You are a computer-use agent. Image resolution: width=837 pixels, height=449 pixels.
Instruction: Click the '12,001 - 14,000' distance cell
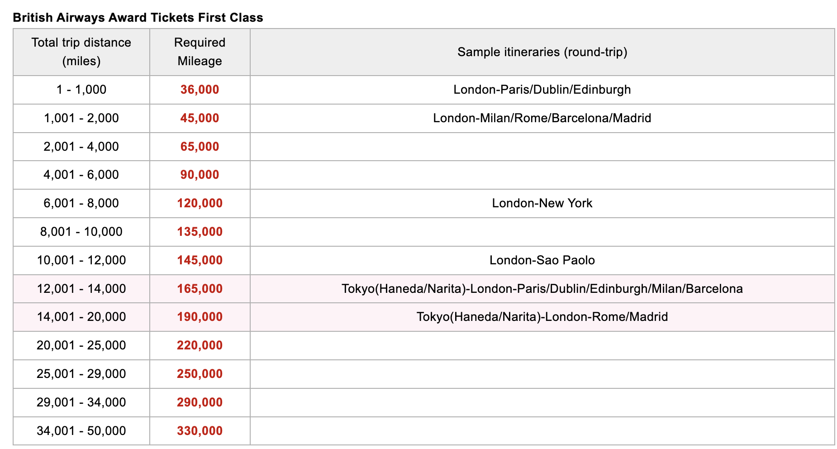[x=81, y=289]
